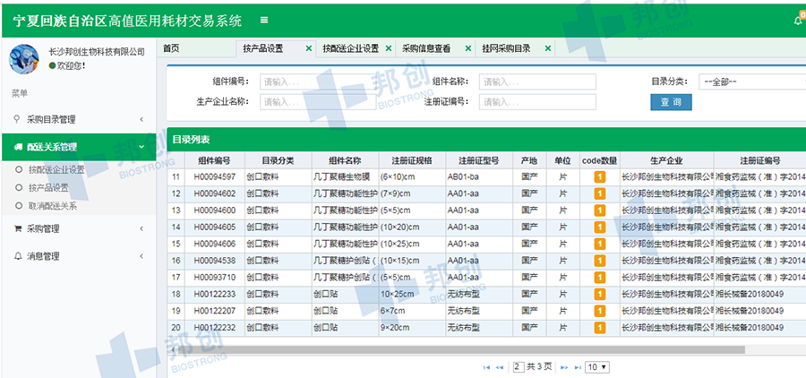Click the user avatar image
The width and height of the screenshot is (806, 378).
(x=23, y=58)
